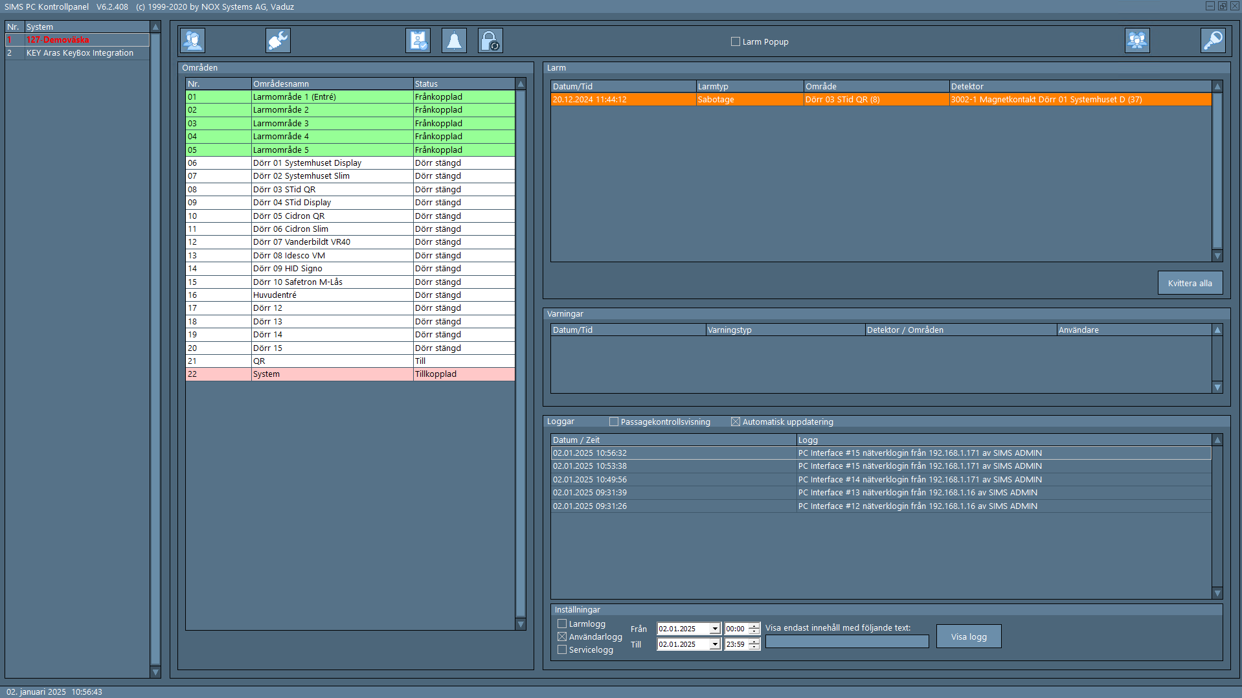The image size is (1242, 698).
Task: Increase the Från time with the spinner
Action: (754, 626)
